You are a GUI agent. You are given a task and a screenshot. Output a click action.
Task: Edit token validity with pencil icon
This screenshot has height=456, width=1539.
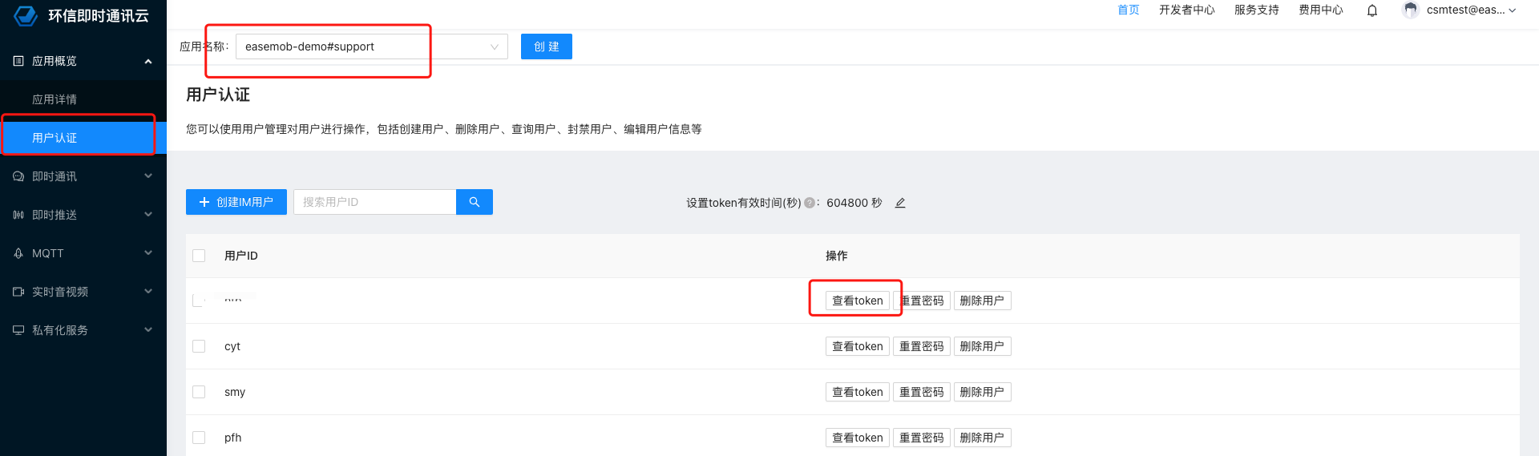click(900, 203)
